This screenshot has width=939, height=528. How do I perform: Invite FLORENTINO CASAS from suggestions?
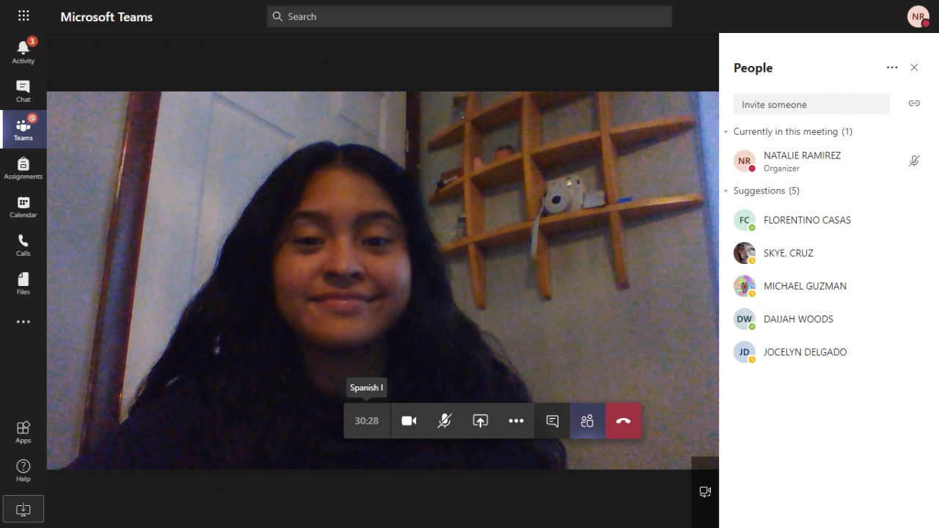tap(829, 220)
